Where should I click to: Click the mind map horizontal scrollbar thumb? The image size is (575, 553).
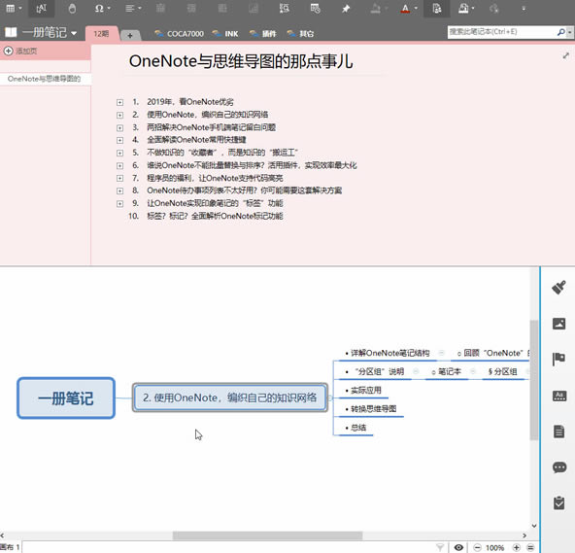point(267,536)
